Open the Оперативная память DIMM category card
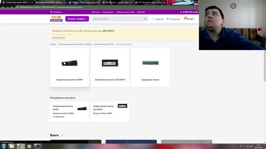This screenshot has height=149, width=266. [69, 68]
